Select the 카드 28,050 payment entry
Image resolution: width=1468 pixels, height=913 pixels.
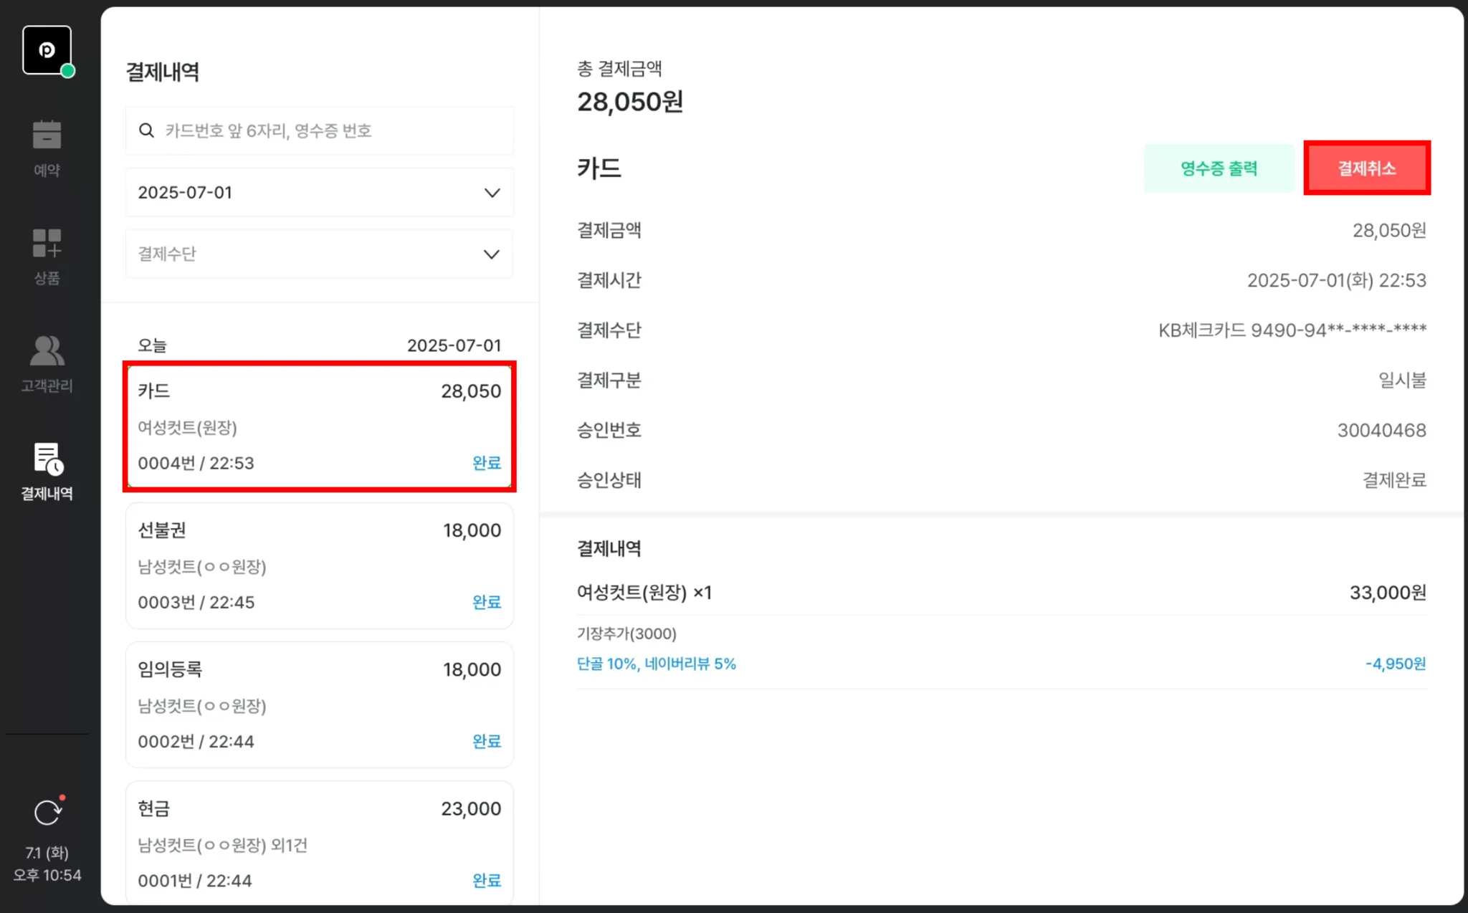319,426
